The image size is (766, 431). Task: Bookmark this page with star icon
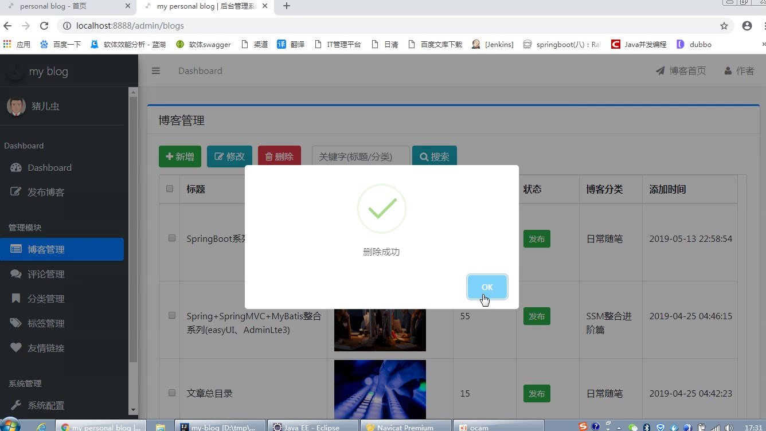[x=724, y=26]
